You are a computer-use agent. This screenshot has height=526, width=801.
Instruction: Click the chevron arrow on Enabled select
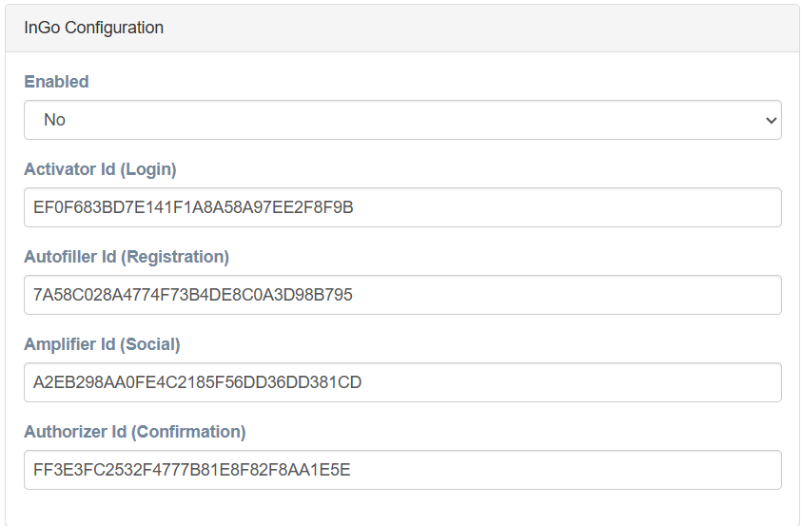(771, 121)
